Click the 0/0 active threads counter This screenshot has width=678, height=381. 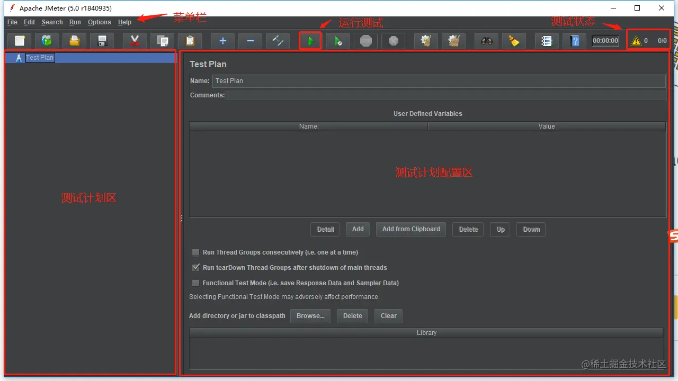(x=662, y=41)
